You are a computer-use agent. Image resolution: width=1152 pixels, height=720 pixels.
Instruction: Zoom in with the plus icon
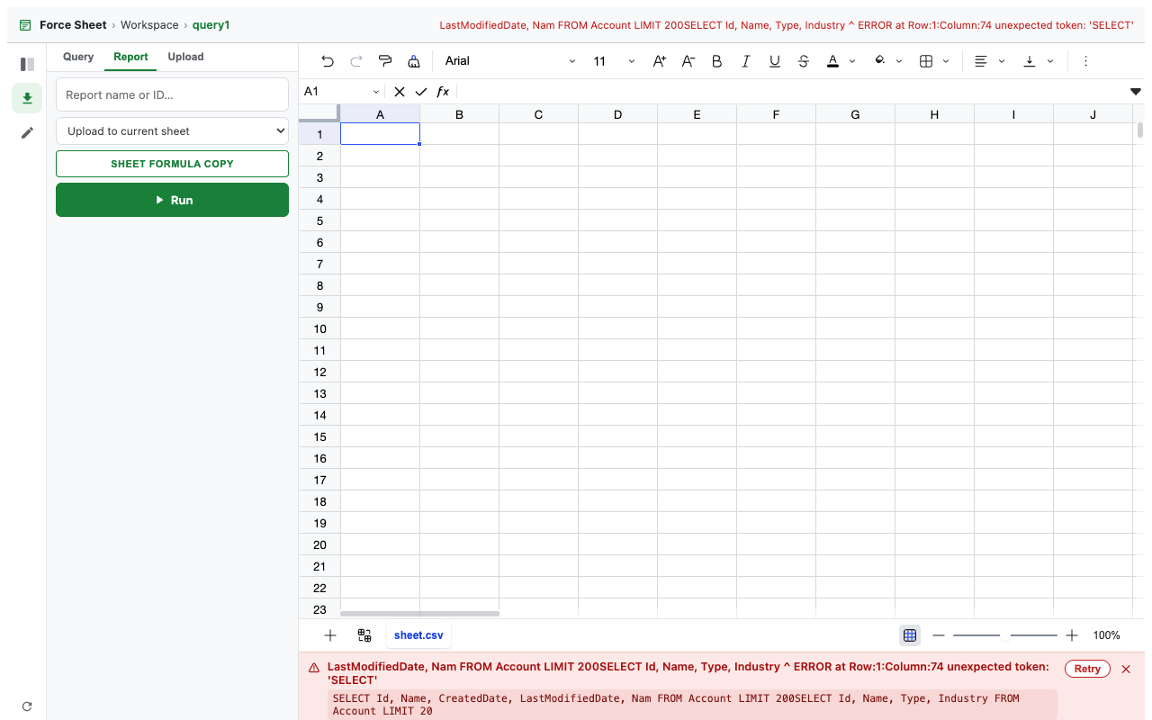(1072, 635)
